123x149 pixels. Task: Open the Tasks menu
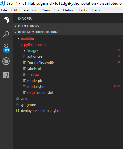click(83, 10)
